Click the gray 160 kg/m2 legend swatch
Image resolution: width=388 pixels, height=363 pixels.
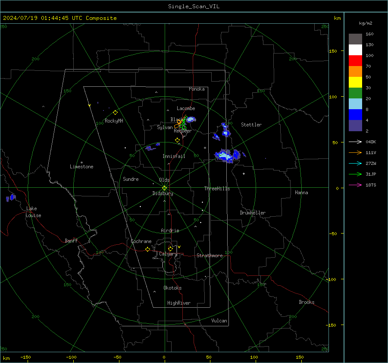[x=355, y=39]
